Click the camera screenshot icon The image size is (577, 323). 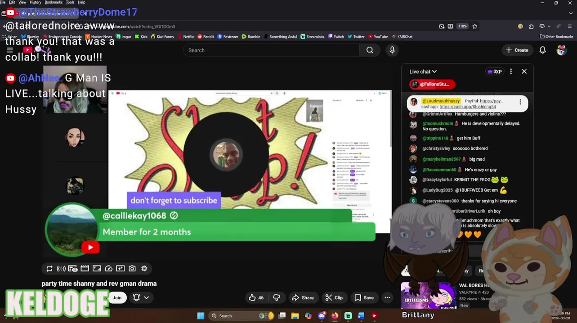[x=132, y=268]
